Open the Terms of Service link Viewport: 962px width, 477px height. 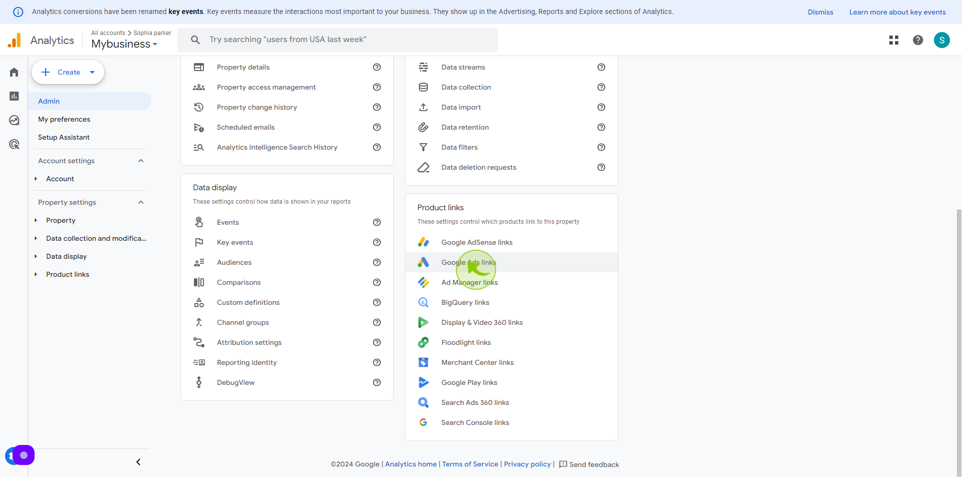(x=470, y=464)
